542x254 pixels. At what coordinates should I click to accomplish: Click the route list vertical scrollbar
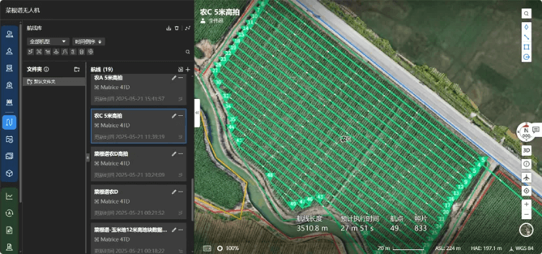[192, 200]
